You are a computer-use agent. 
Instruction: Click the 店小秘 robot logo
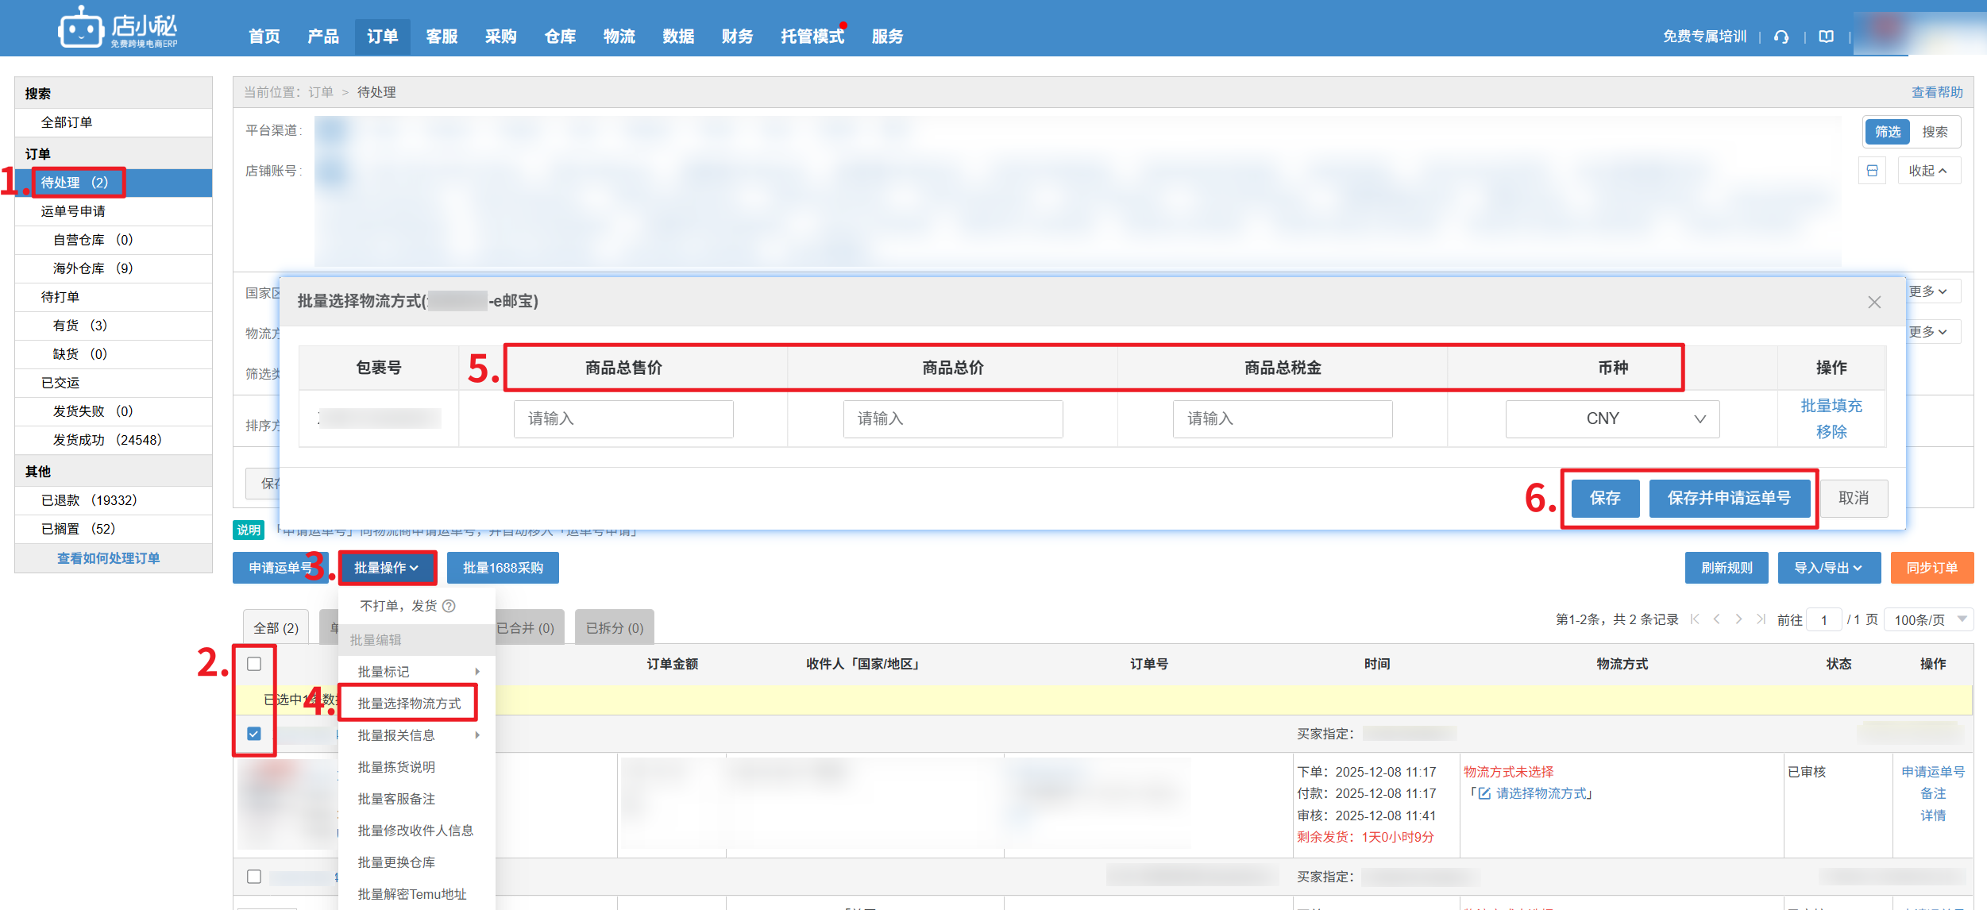80,29
